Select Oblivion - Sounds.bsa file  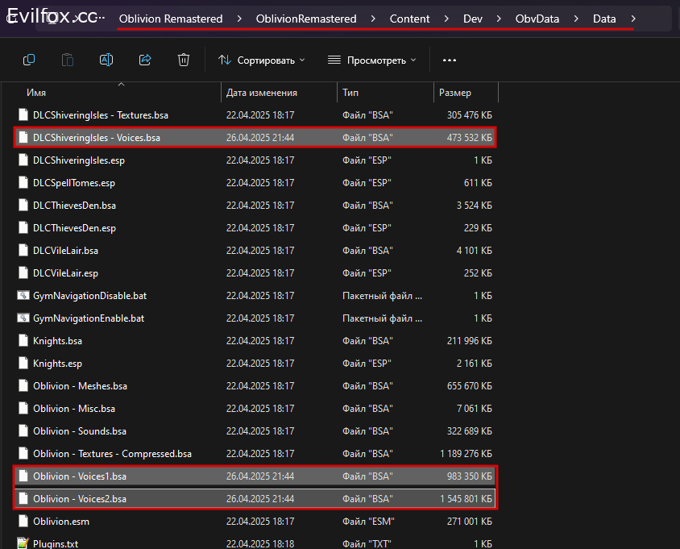pyautogui.click(x=255, y=431)
